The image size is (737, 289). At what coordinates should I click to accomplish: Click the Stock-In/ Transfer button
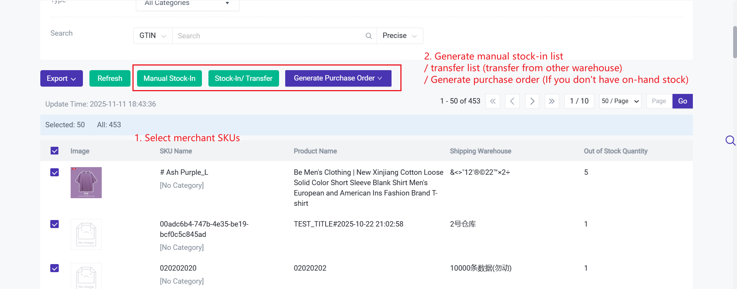tap(243, 79)
